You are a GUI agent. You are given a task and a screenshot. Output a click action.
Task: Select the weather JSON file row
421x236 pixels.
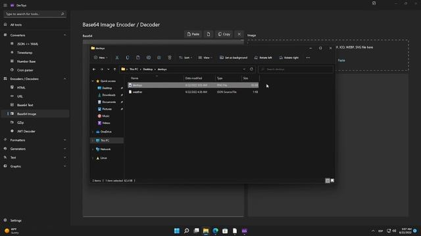[193, 92]
